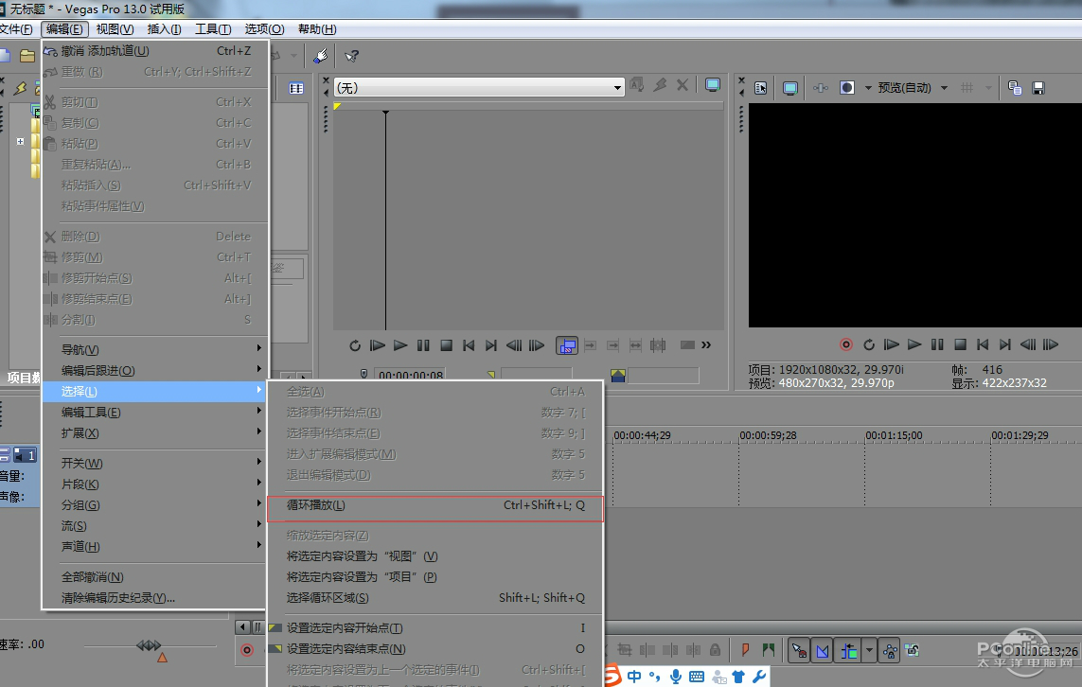The width and height of the screenshot is (1082, 687).
Task: Expand the 导航(V) submenu
Action: (154, 350)
